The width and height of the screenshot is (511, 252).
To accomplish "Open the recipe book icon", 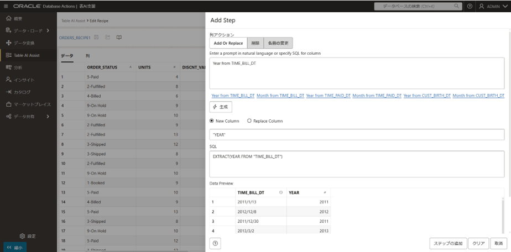I will click(x=118, y=38).
